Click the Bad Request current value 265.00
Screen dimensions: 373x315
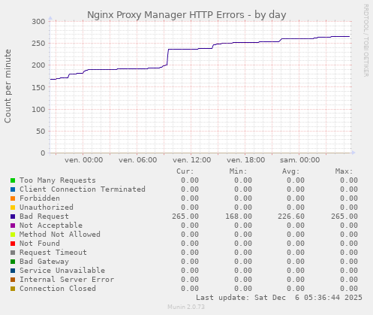click(x=185, y=217)
